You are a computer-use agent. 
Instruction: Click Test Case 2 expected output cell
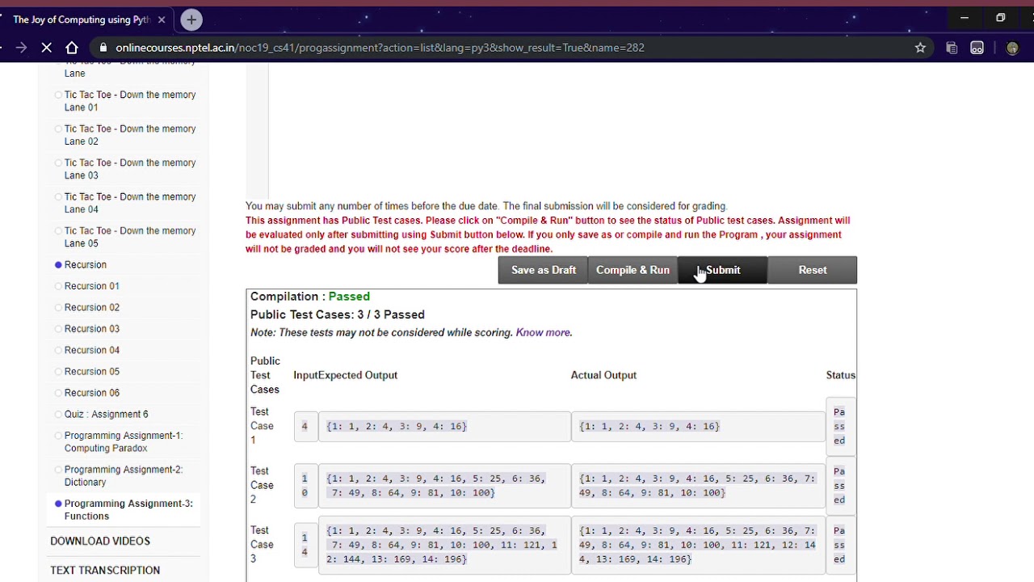[x=444, y=485]
